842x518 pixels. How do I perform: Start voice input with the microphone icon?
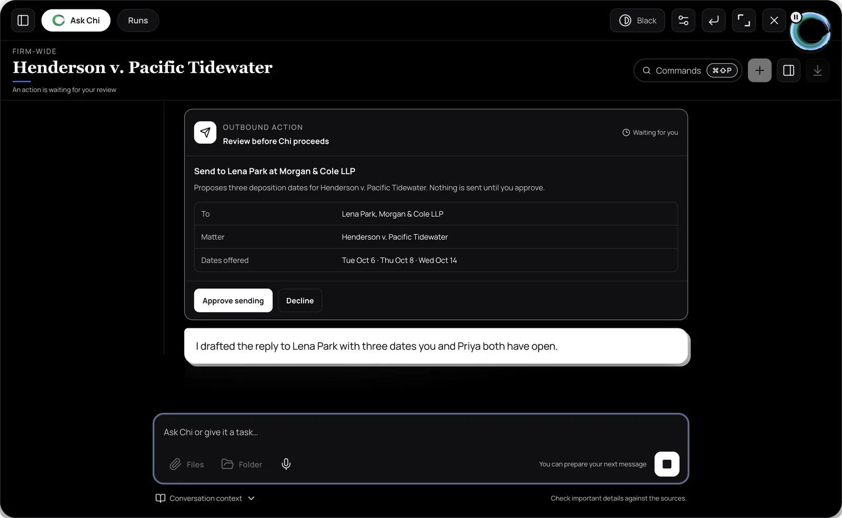tap(286, 464)
